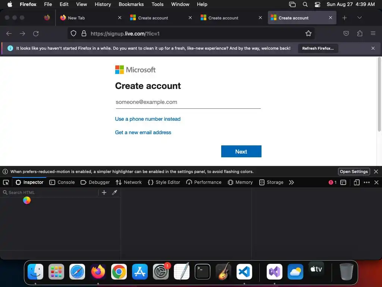Open Control Center in menu bar
The width and height of the screenshot is (382, 287).
(x=317, y=4)
